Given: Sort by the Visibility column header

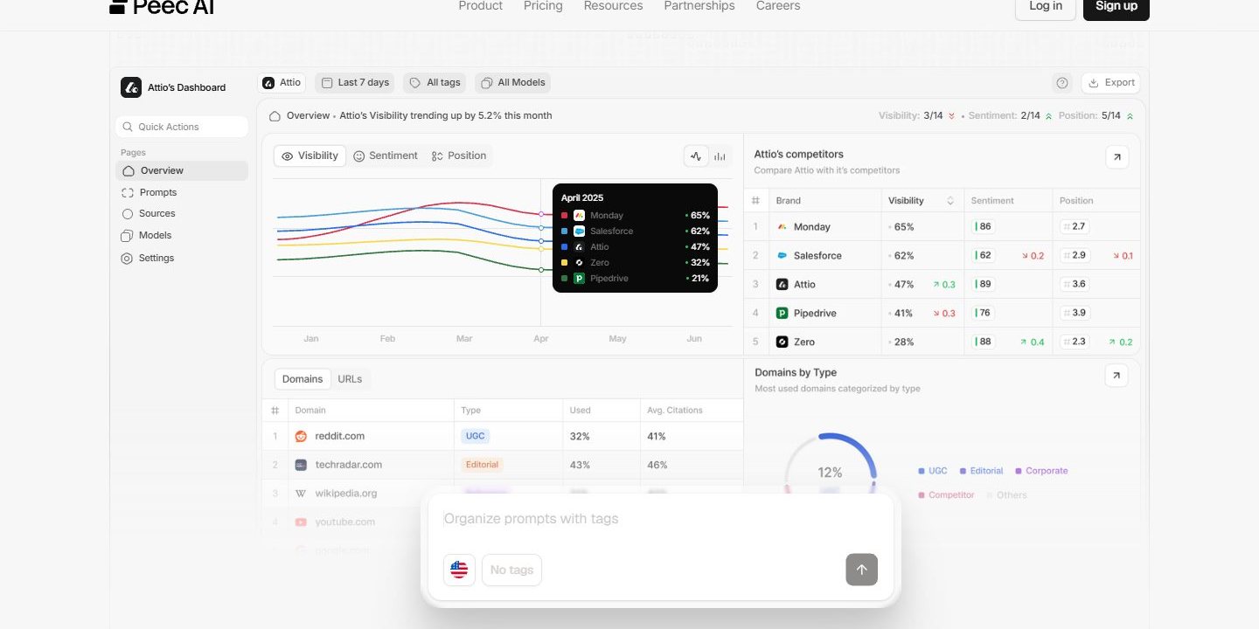Looking at the screenshot, I should (921, 201).
